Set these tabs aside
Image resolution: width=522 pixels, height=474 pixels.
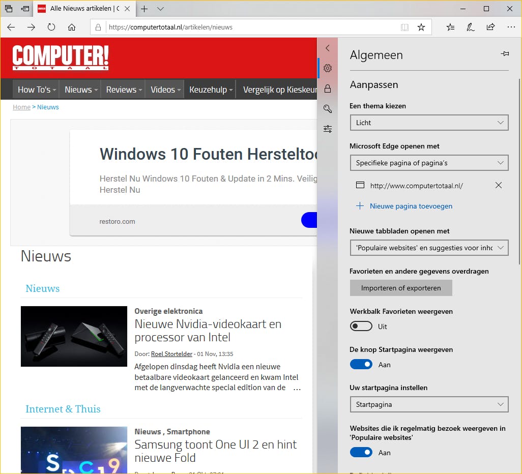click(x=25, y=9)
